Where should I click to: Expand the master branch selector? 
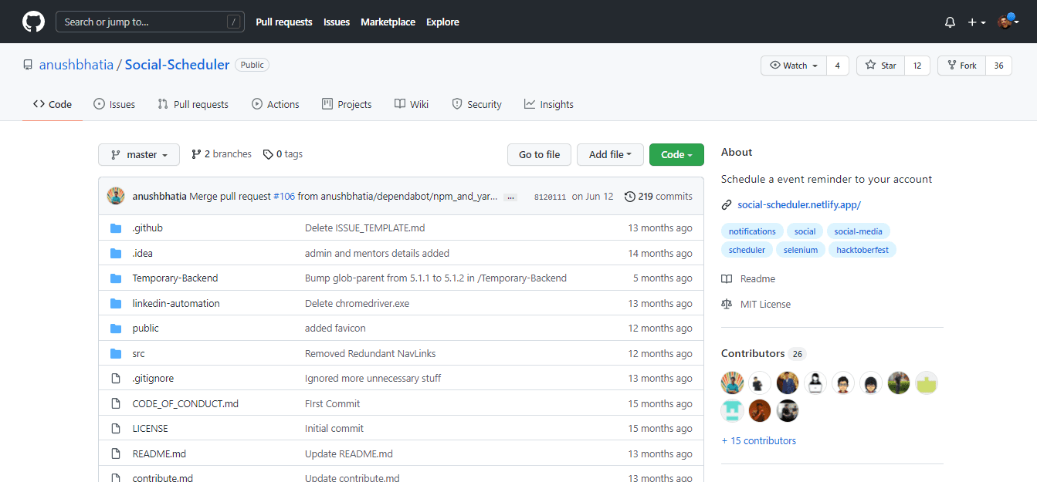click(139, 154)
